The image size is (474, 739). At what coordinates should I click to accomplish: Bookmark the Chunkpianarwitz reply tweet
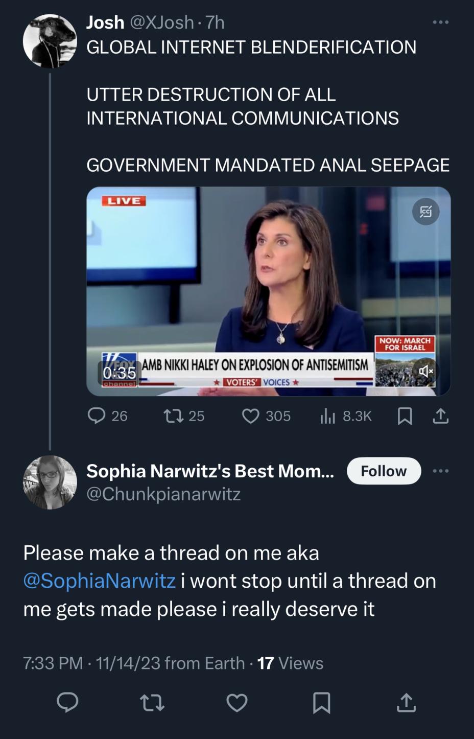pyautogui.click(x=321, y=702)
